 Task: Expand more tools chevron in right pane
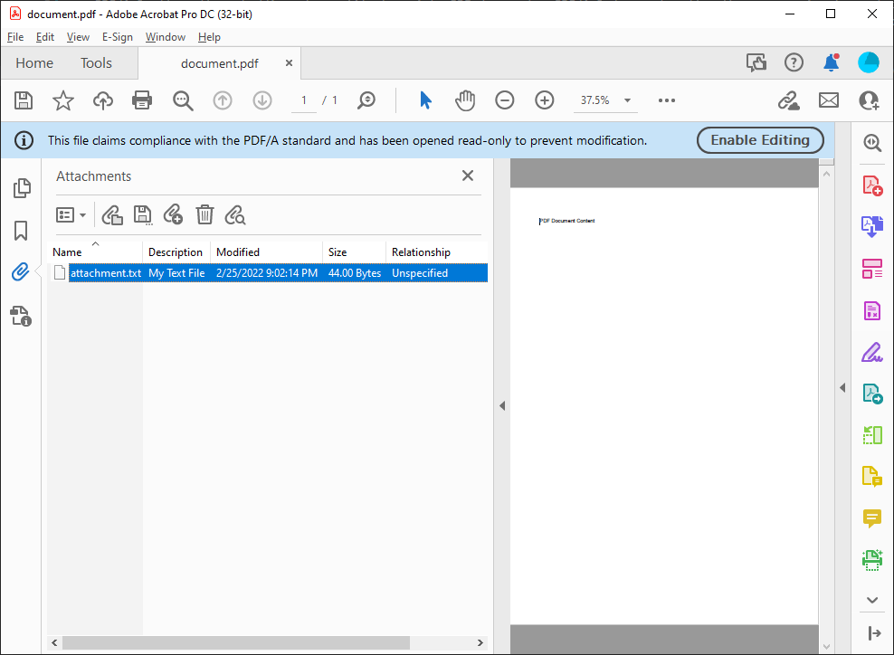coord(871,600)
